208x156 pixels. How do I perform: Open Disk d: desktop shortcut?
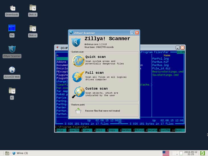[x=33, y=8]
